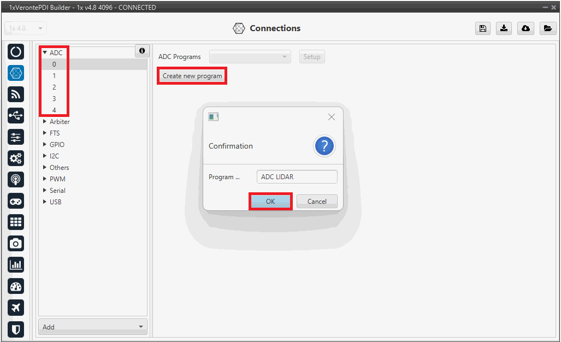Select the GPIO tree item
The width and height of the screenshot is (561, 342).
coord(57,145)
